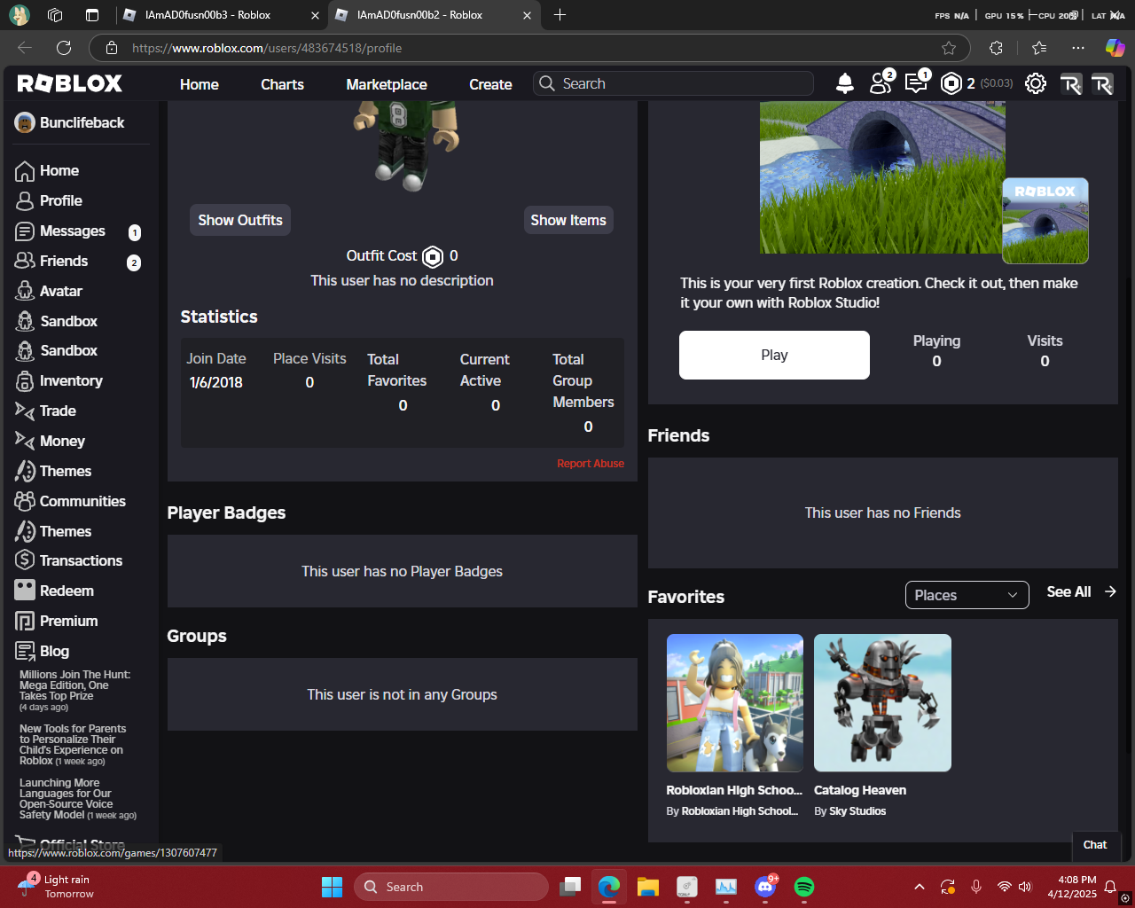
Task: Go to Home in the top navigation
Action: 200,84
